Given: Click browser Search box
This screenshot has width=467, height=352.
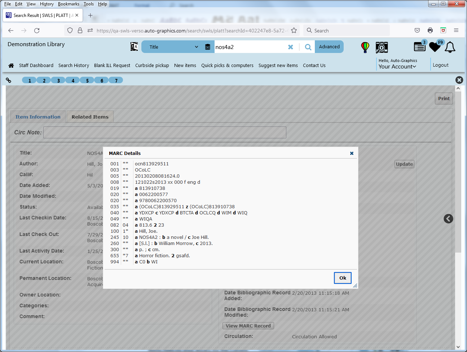Looking at the screenshot, I should pos(347,31).
